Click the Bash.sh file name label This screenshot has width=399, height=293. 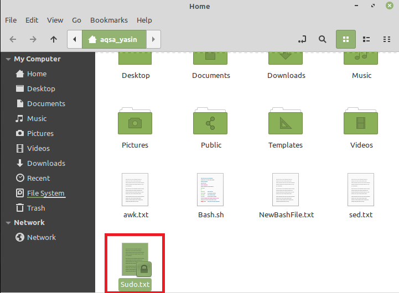(x=211, y=215)
